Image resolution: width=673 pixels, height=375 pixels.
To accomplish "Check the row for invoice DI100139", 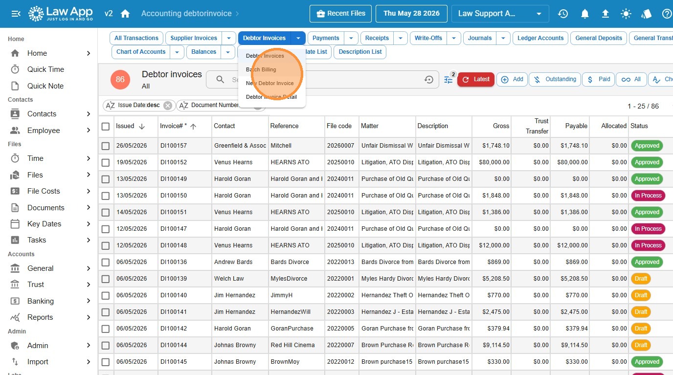I will [106, 279].
